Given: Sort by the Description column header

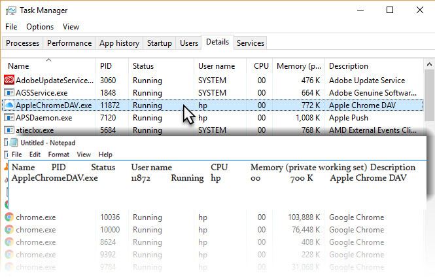Looking at the screenshot, I should 374,66.
